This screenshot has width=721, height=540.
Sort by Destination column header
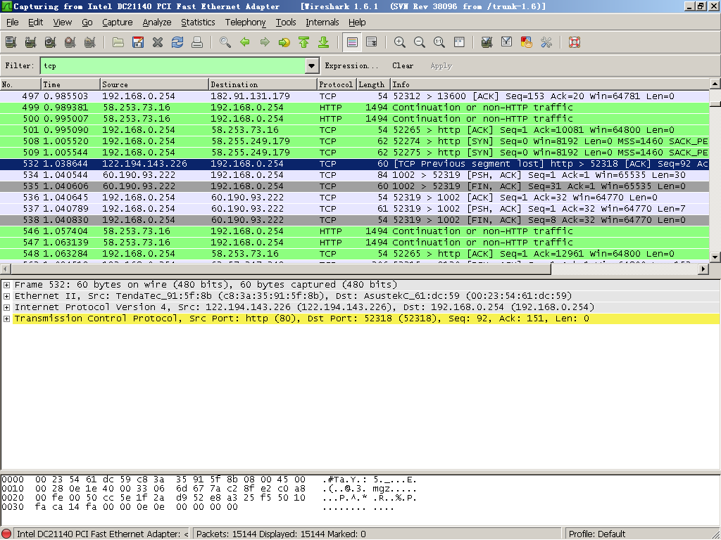(x=263, y=84)
